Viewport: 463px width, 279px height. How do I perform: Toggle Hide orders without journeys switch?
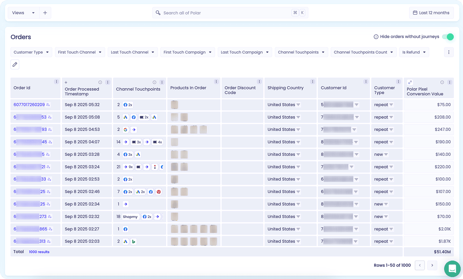pyautogui.click(x=448, y=37)
